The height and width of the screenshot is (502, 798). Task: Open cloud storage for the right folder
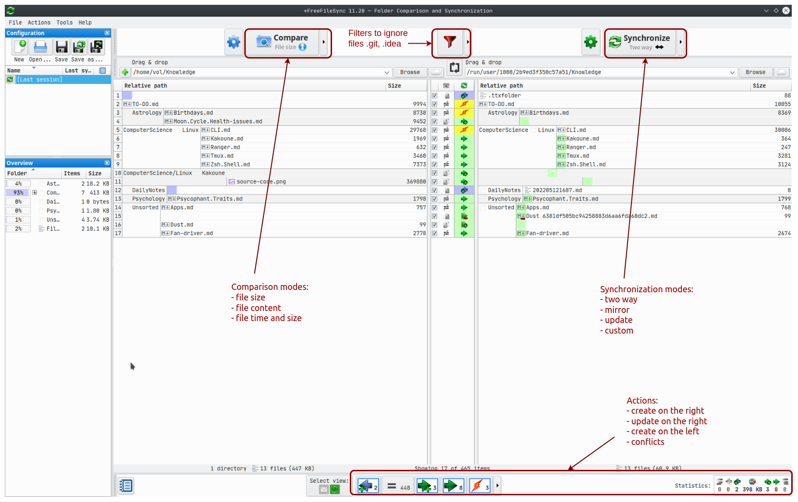pos(782,72)
